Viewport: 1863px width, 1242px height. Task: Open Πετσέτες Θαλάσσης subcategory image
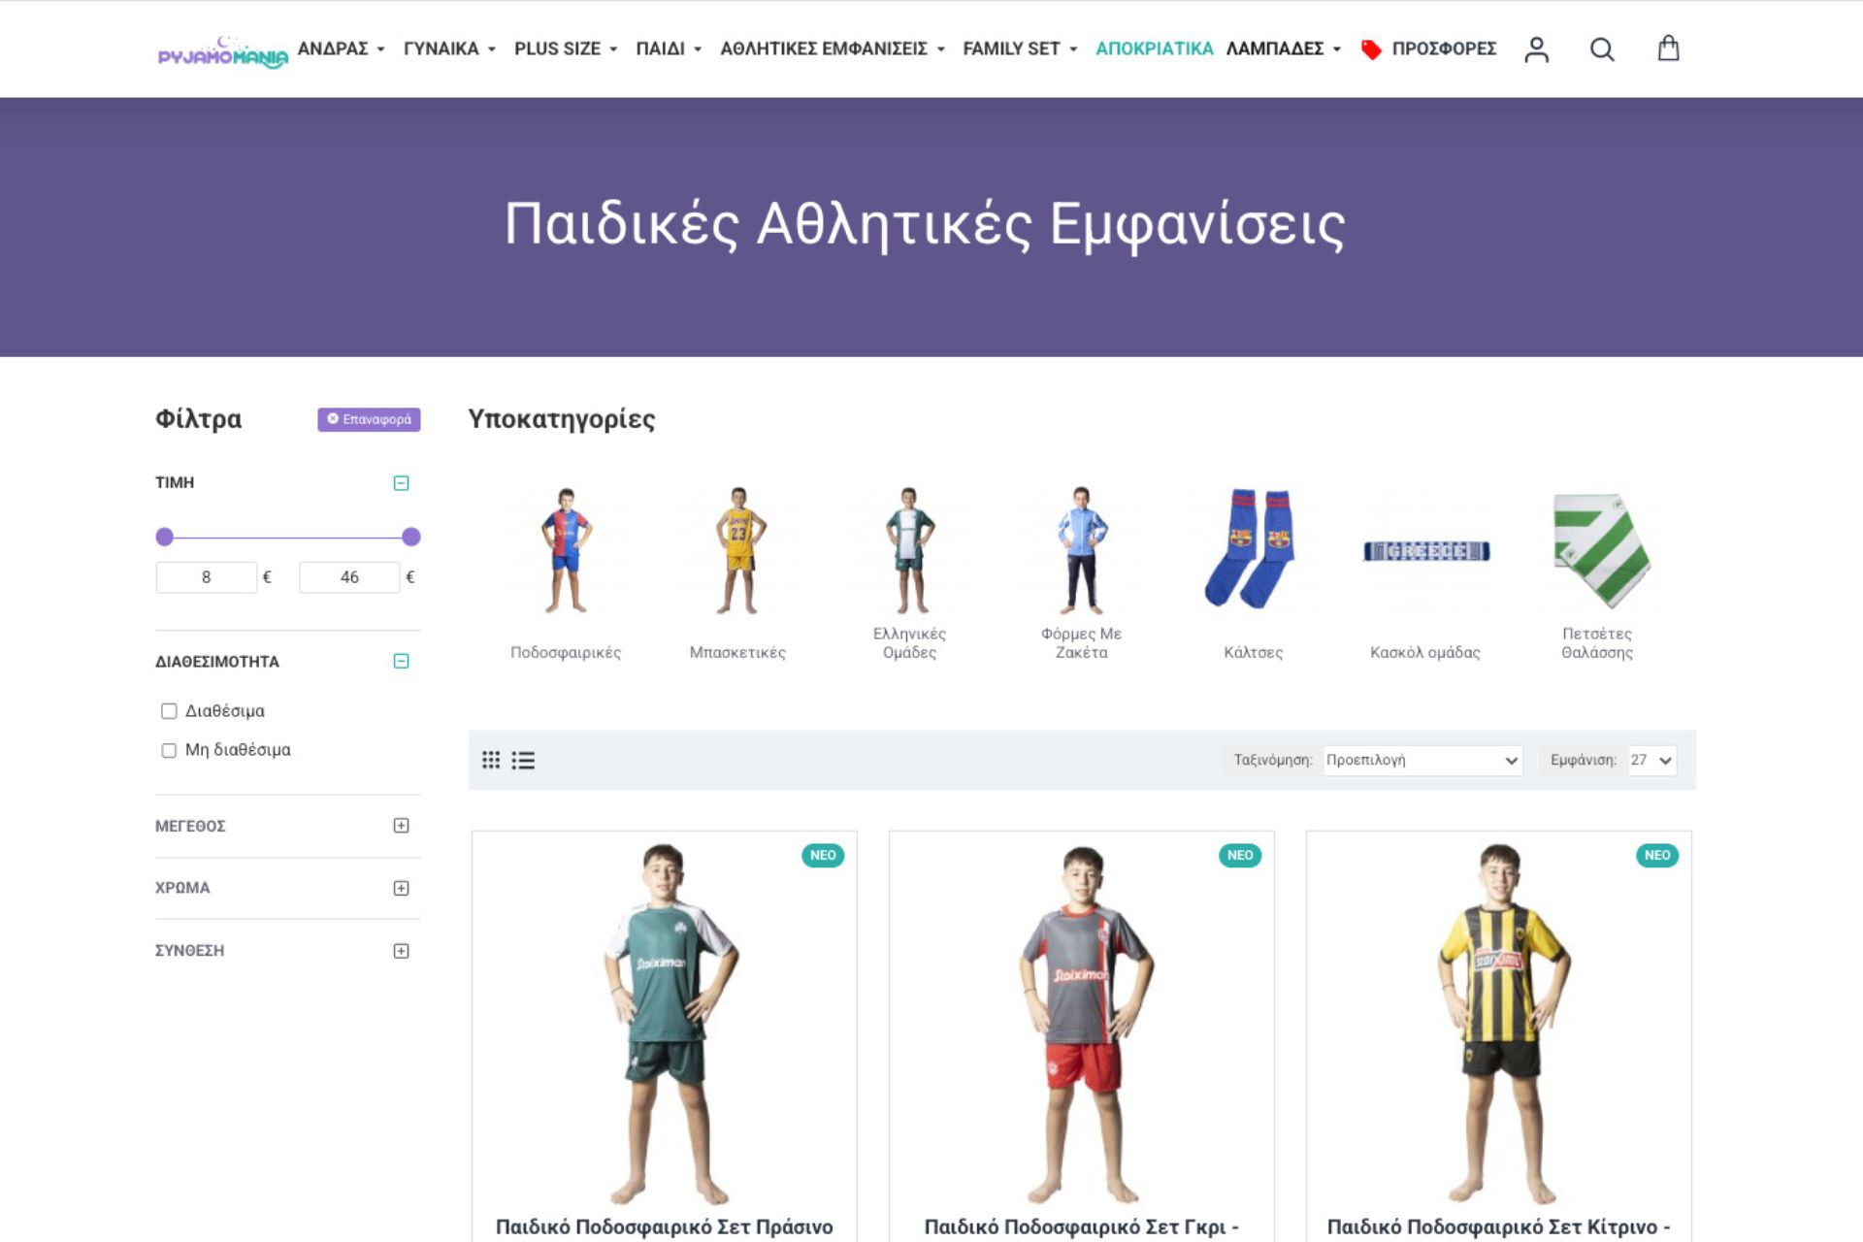click(1597, 550)
